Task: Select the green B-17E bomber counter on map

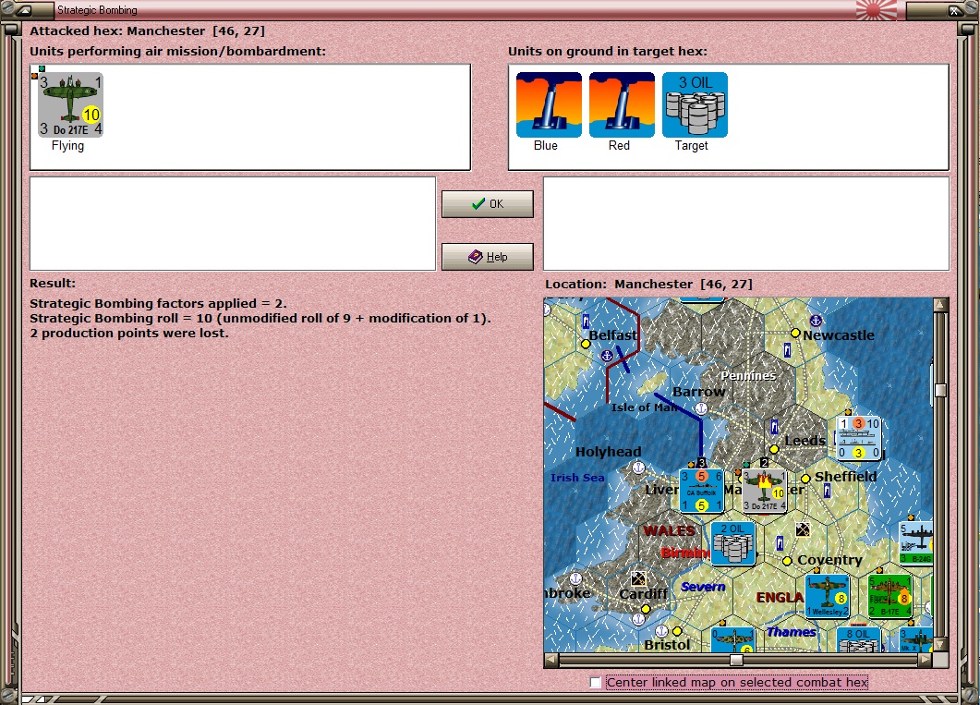Action: point(890,596)
